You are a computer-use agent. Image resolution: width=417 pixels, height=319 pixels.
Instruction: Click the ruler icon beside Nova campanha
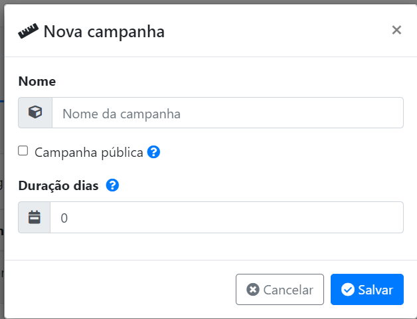pos(28,31)
